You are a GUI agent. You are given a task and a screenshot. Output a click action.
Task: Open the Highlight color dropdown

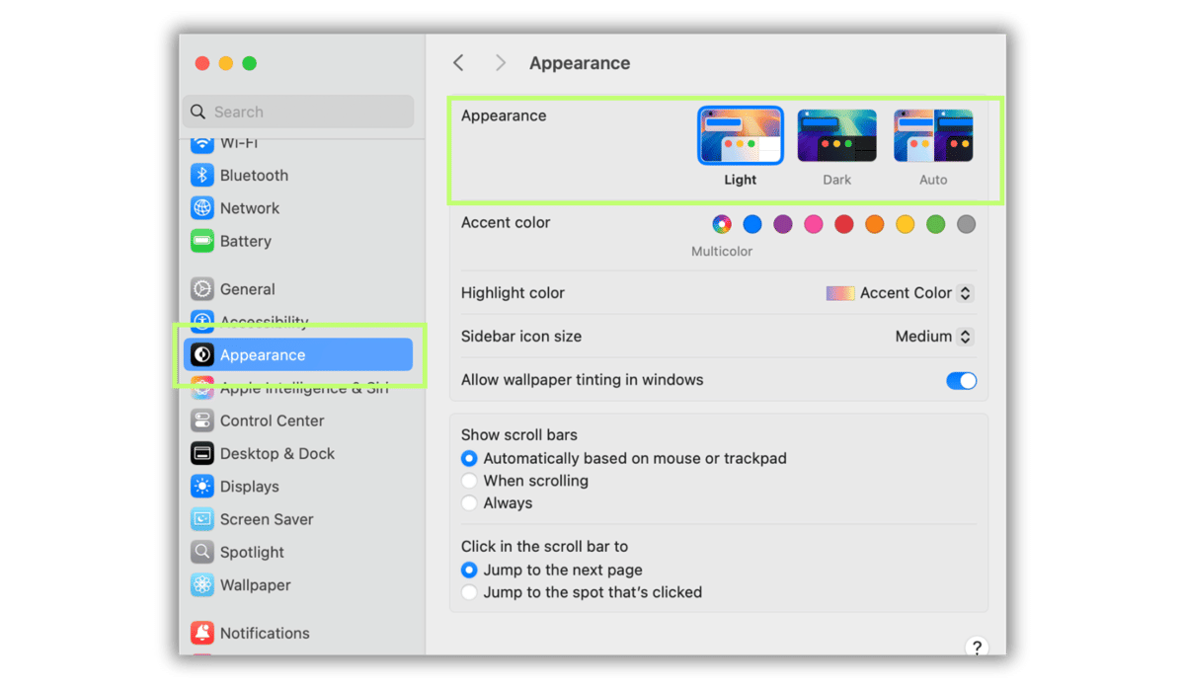point(901,293)
